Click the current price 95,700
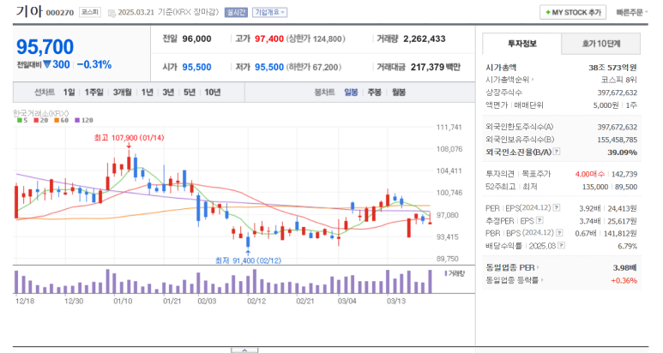 coord(45,47)
